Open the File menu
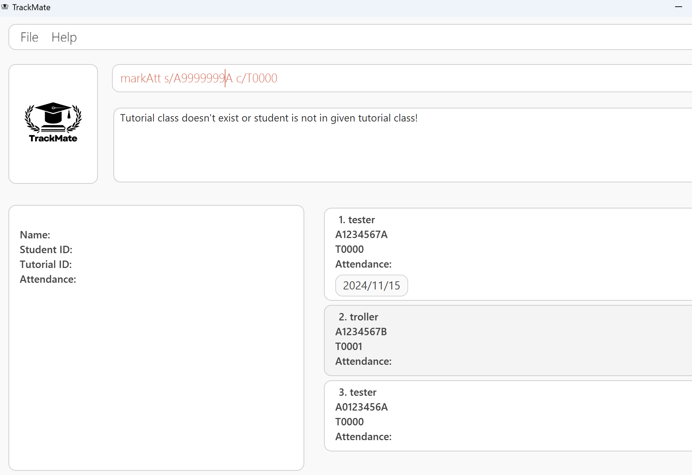The image size is (692, 475). pyautogui.click(x=29, y=37)
